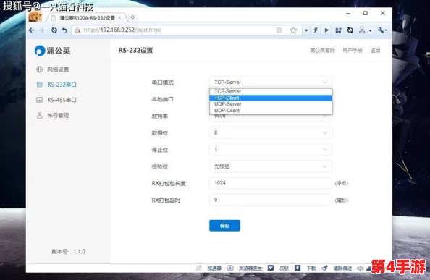This screenshot has width=430, height=280.
Task: Open the address bar history dropdown arrow
Action: click(x=306, y=30)
